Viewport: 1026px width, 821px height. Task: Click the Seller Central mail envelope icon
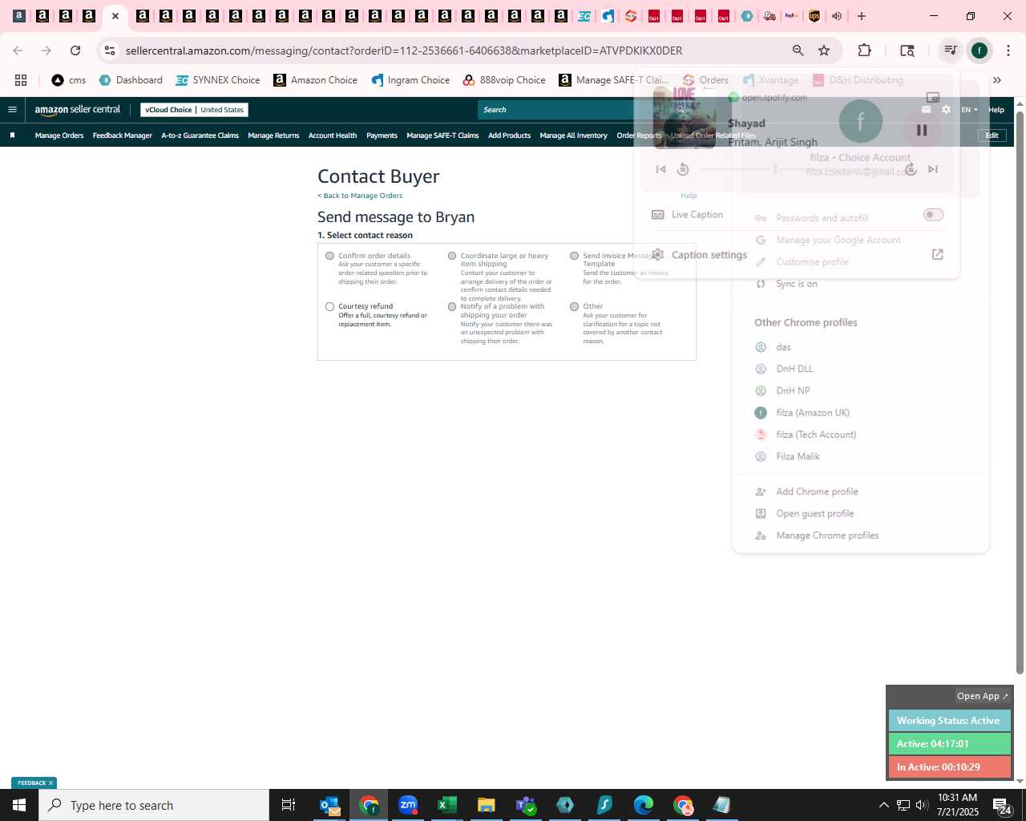tap(927, 110)
